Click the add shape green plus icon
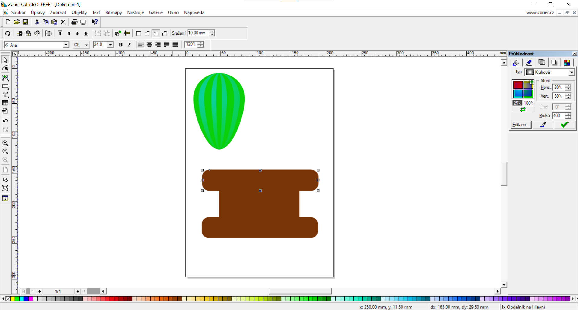Viewport: 578px width, 310px height. [x=118, y=33]
